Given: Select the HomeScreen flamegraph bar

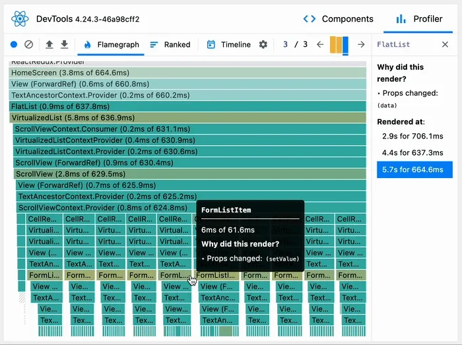Looking at the screenshot, I should click(x=187, y=73).
